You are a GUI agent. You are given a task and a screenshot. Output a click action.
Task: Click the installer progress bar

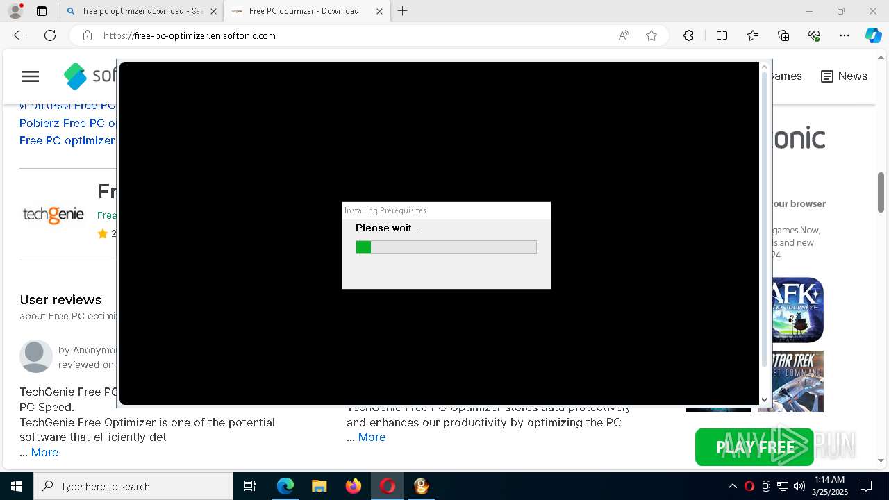click(446, 247)
